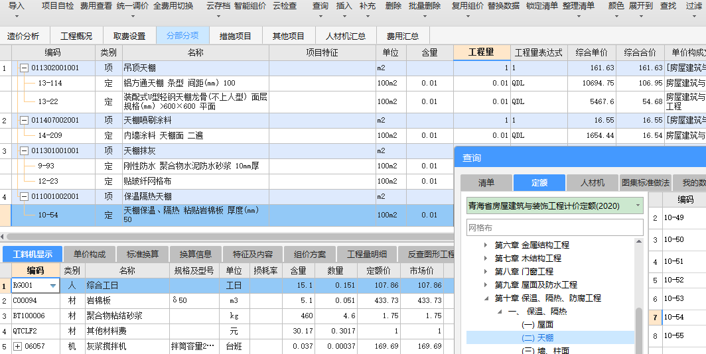Switch to 单价构成 bottom tab
This screenshot has width=706, height=354.
coord(90,254)
